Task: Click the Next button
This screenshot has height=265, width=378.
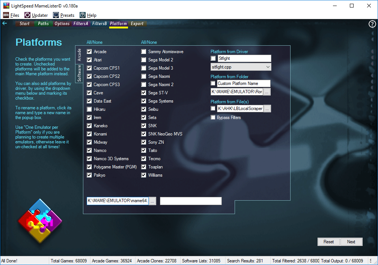Action: coord(351,242)
